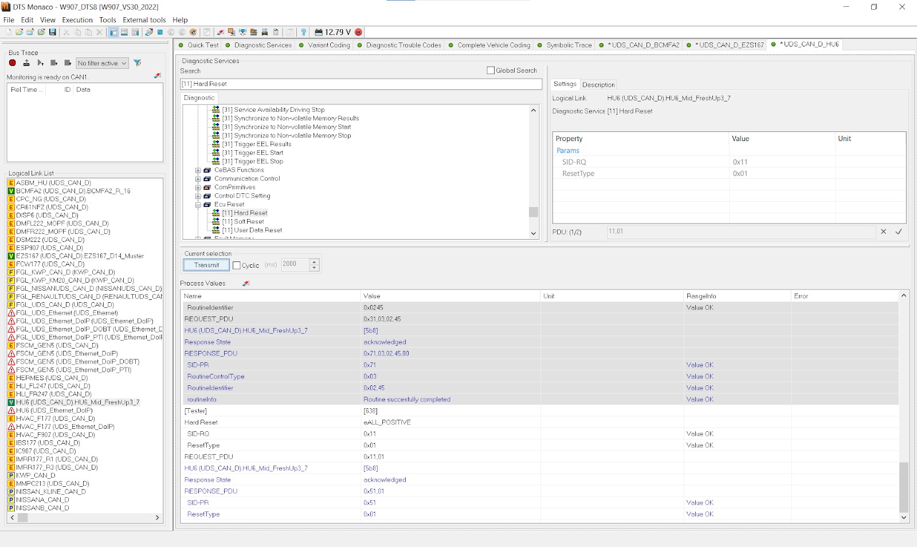Screen dimensions: 917x547
Task: Click the blue stop square toolbar icon
Action: tap(160, 32)
